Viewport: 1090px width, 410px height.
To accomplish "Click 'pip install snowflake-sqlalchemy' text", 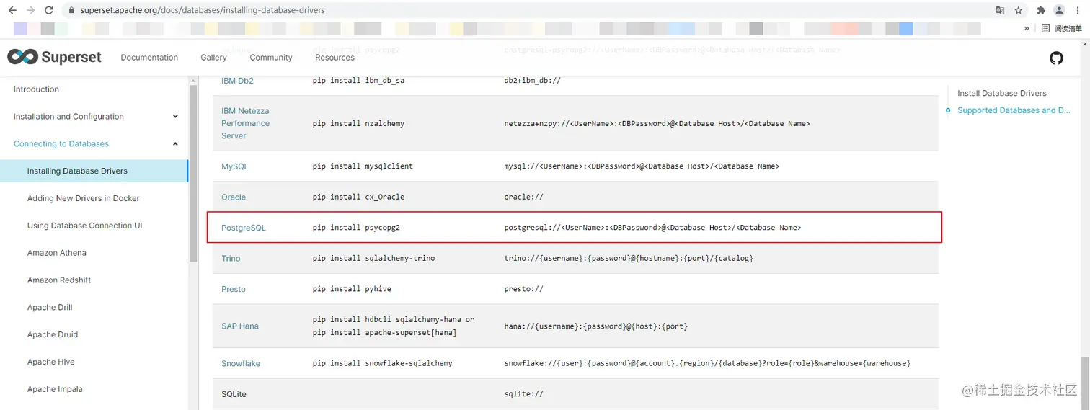I will (x=383, y=363).
